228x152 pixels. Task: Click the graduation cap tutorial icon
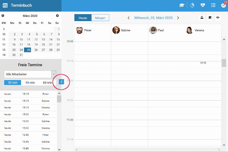[182, 5]
